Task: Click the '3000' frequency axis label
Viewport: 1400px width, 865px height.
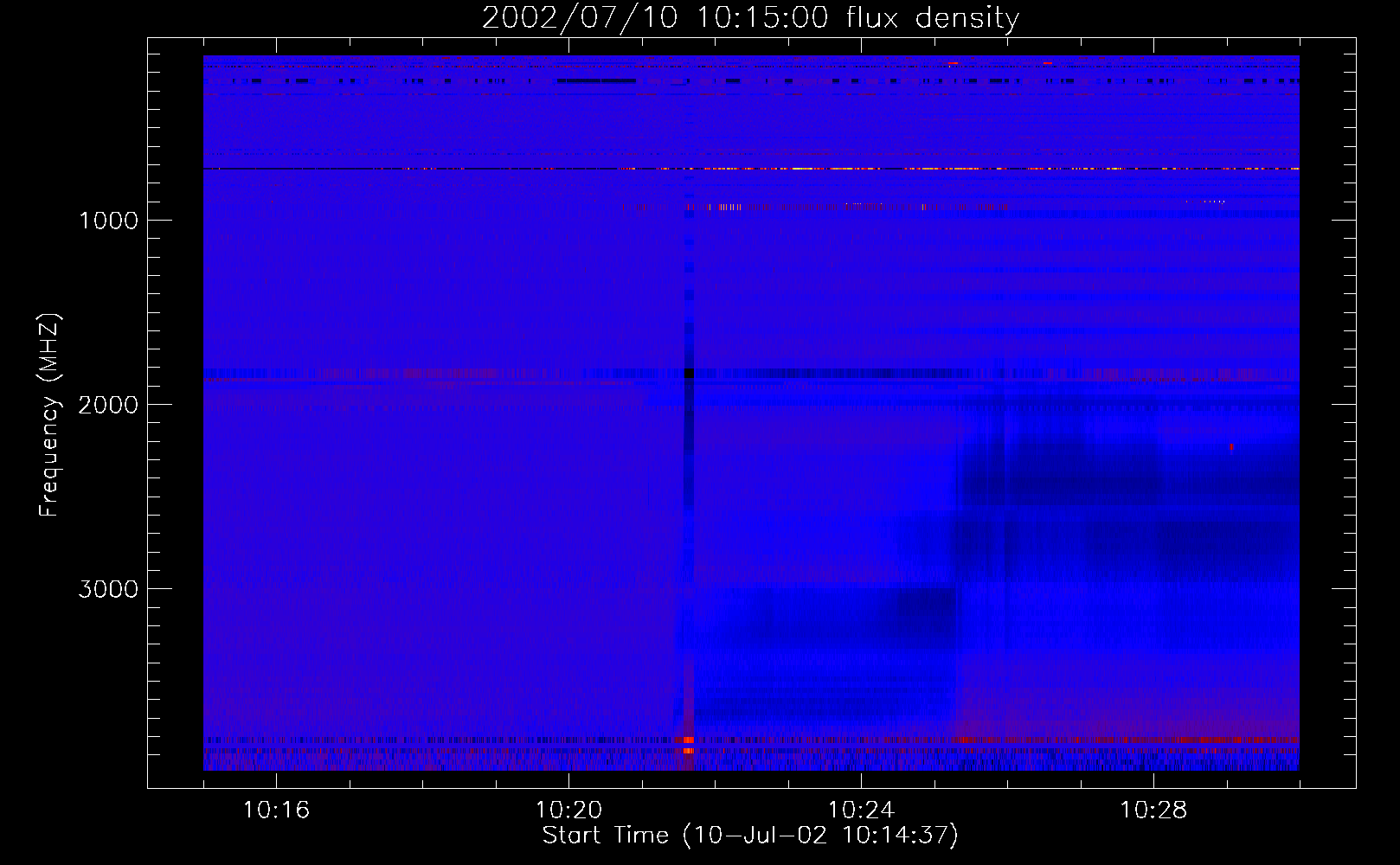Action: point(108,589)
